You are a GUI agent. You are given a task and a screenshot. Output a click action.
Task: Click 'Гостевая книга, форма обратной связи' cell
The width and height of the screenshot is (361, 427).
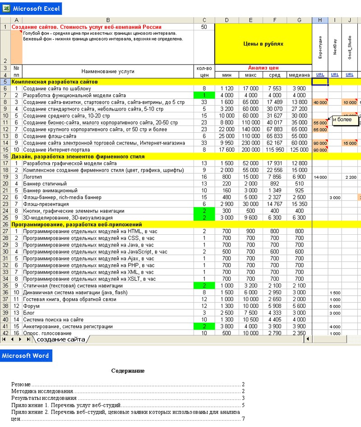pos(108,299)
